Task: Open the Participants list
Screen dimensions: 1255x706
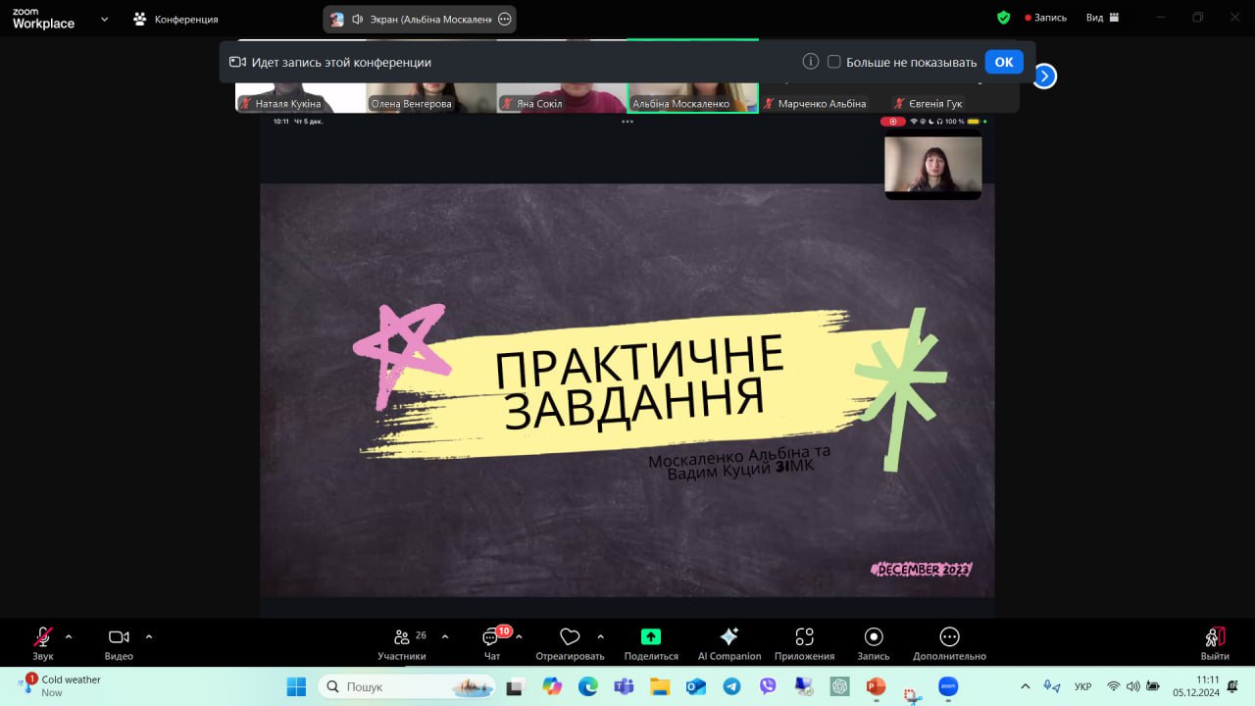Action: point(402,638)
